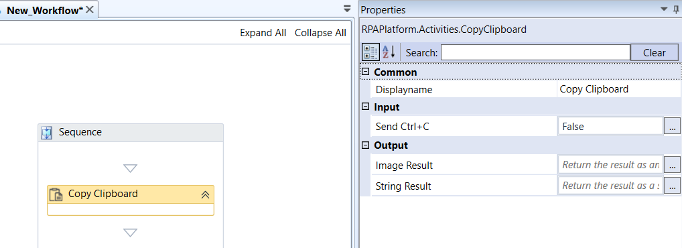Collapse the Input property section

(366, 107)
